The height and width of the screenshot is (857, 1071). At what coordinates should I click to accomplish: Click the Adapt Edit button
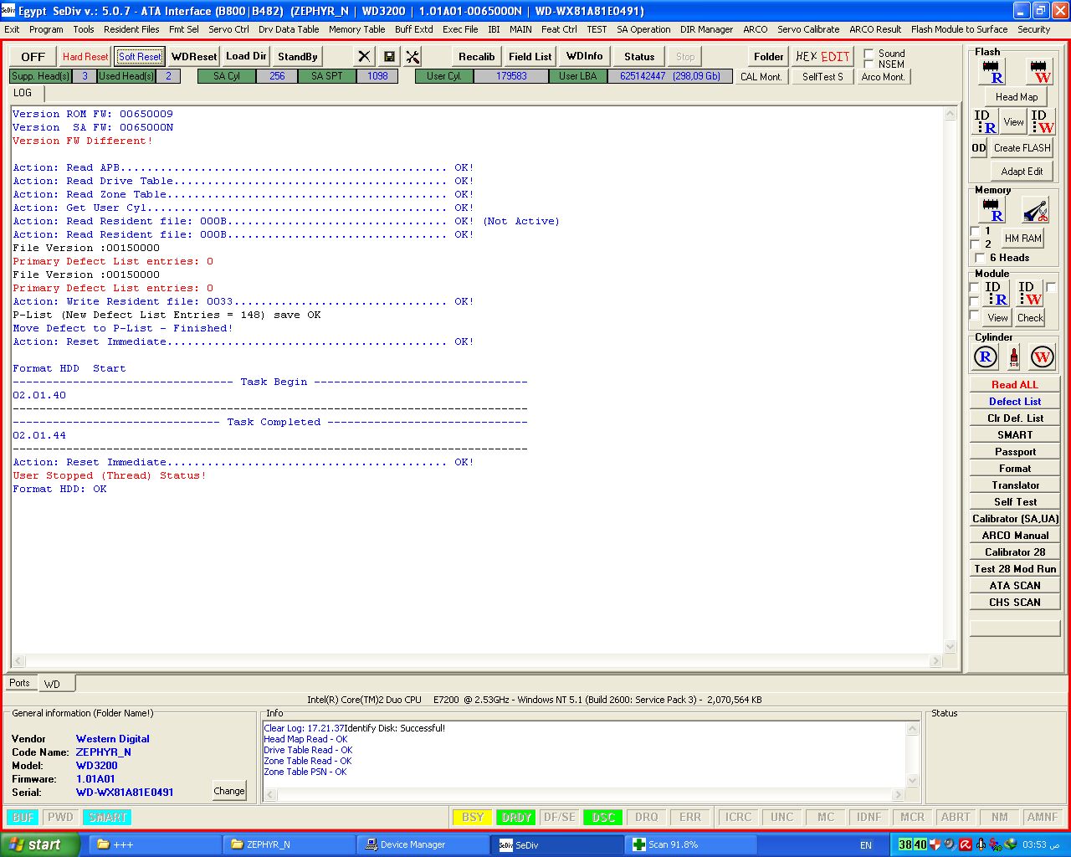coord(1022,172)
